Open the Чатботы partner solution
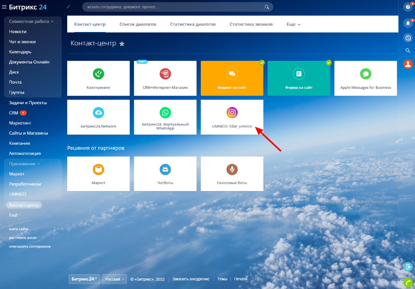 [x=165, y=174]
